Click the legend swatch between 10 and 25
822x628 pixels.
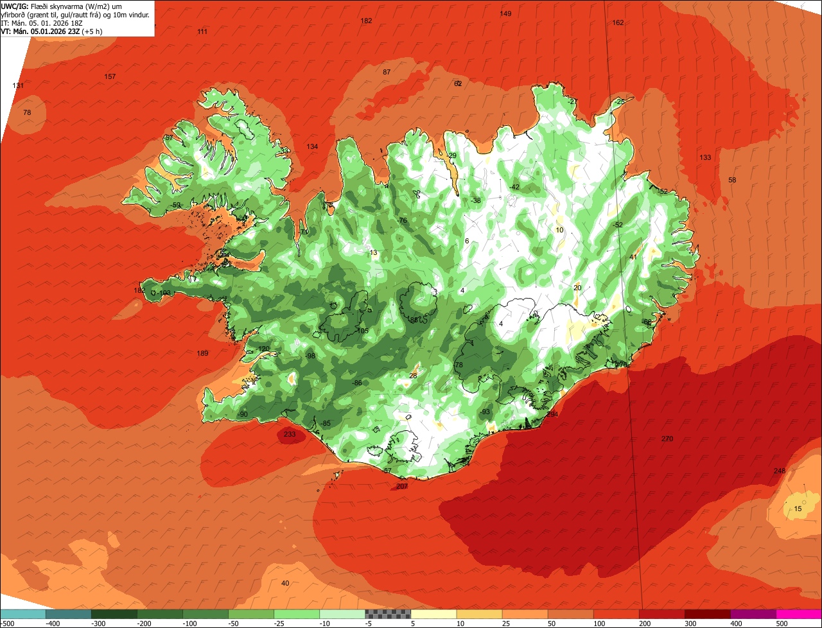click(x=478, y=614)
